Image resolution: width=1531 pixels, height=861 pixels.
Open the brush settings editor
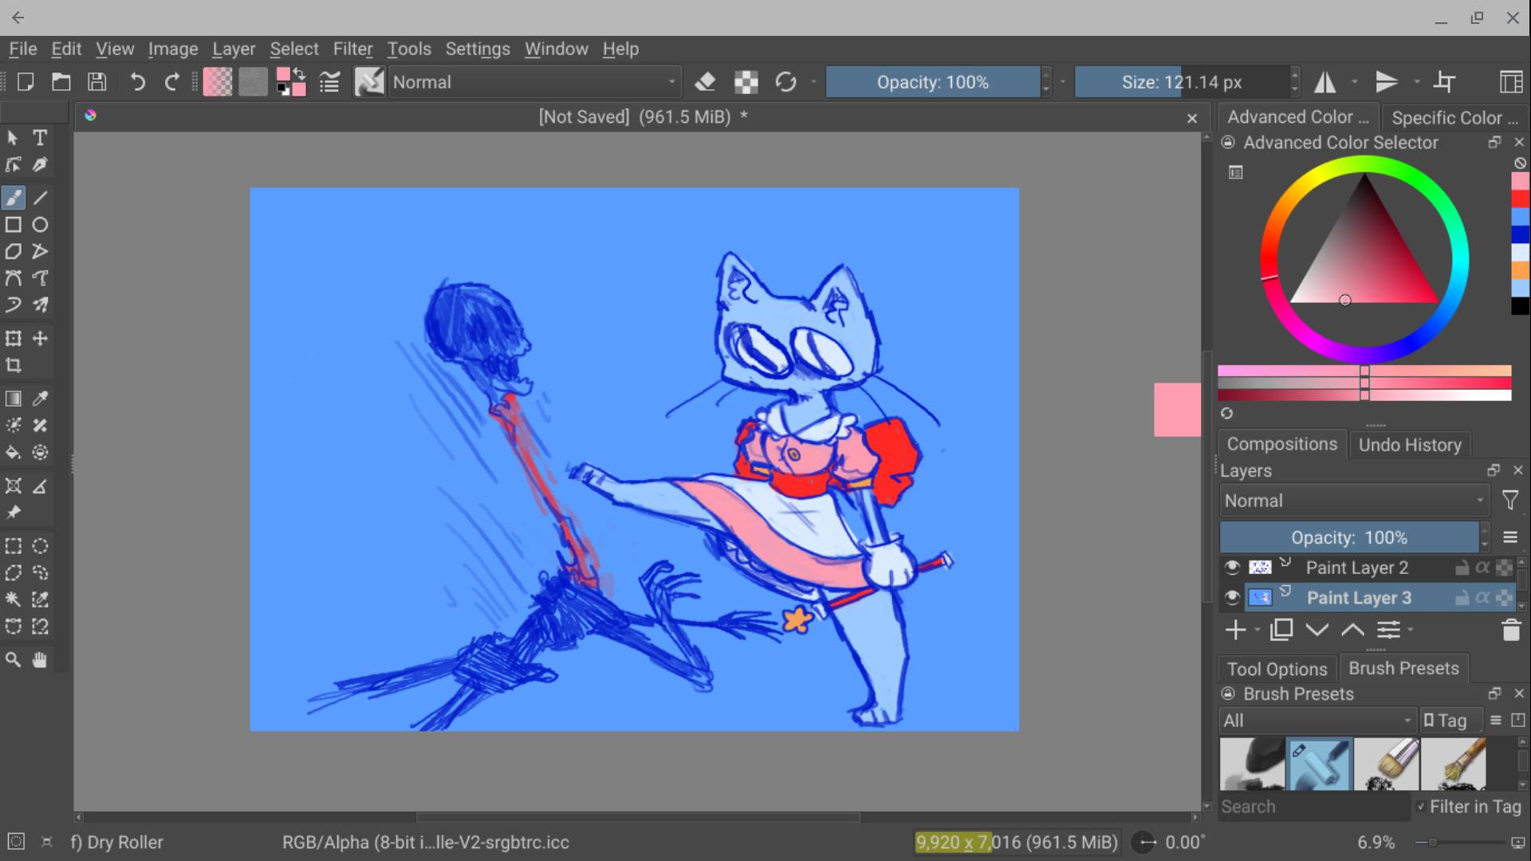click(x=329, y=82)
